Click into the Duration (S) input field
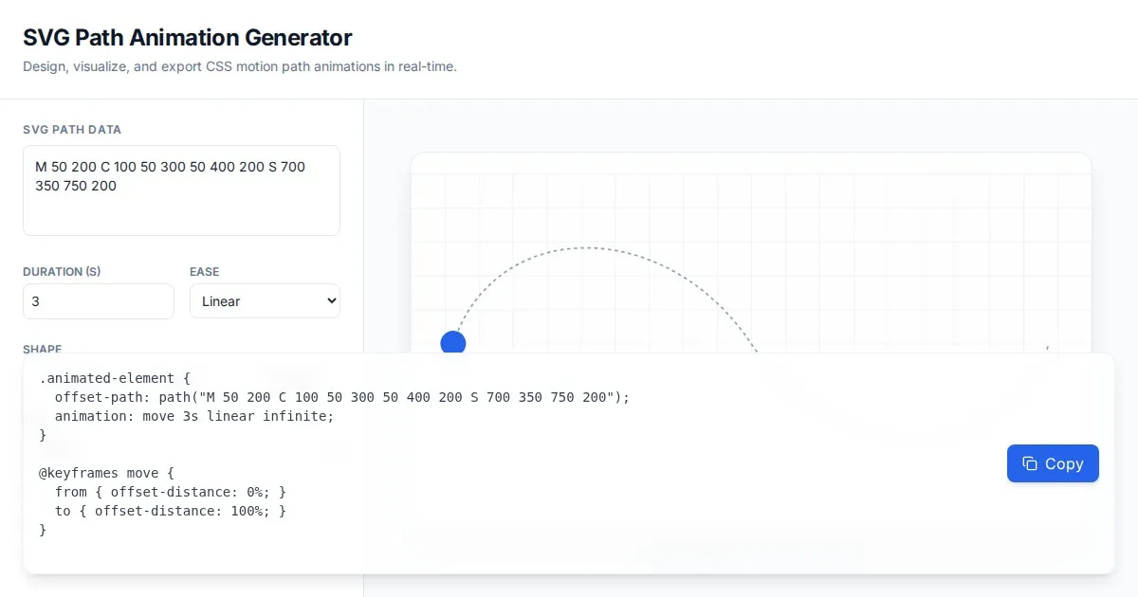This screenshot has width=1138, height=597. tap(99, 301)
